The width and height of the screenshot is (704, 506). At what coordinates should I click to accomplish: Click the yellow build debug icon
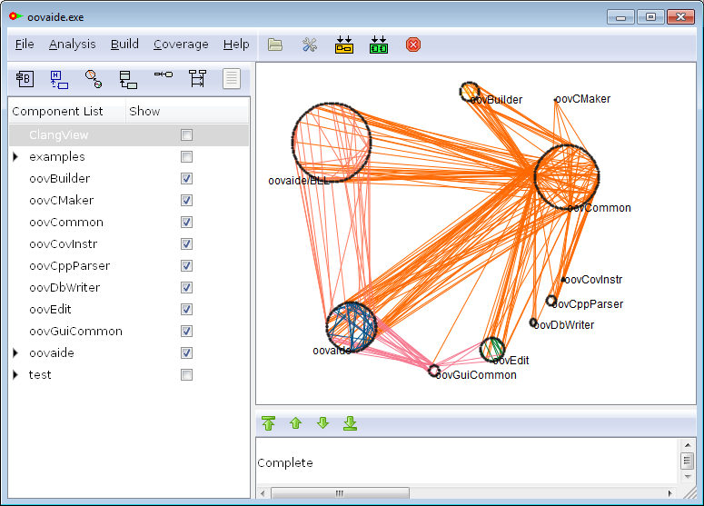coord(344,45)
